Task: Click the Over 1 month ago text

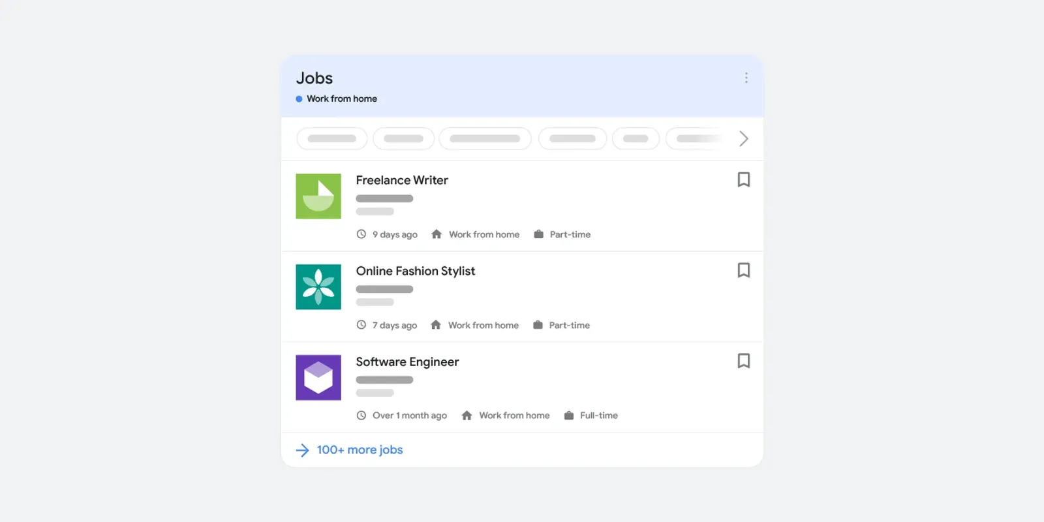Action: (x=410, y=416)
